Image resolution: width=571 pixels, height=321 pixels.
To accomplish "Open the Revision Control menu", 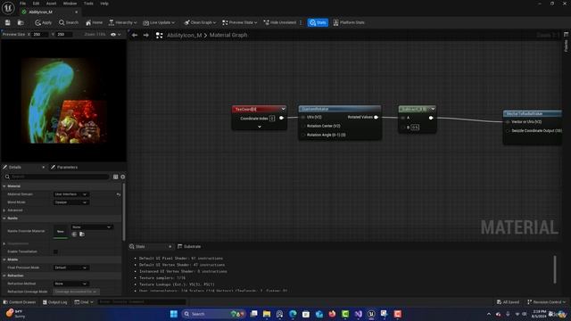I will click(546, 302).
